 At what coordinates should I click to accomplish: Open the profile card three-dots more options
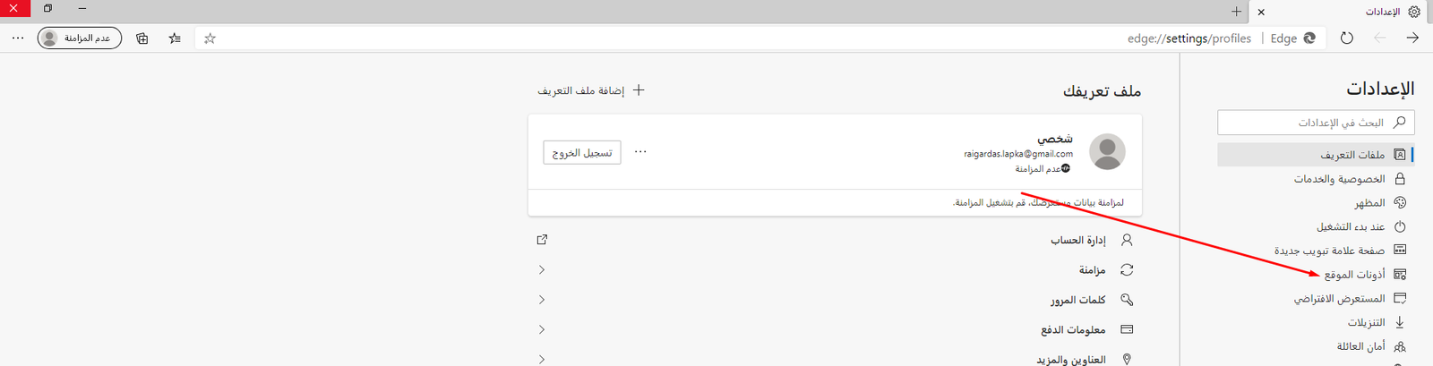pyautogui.click(x=640, y=152)
